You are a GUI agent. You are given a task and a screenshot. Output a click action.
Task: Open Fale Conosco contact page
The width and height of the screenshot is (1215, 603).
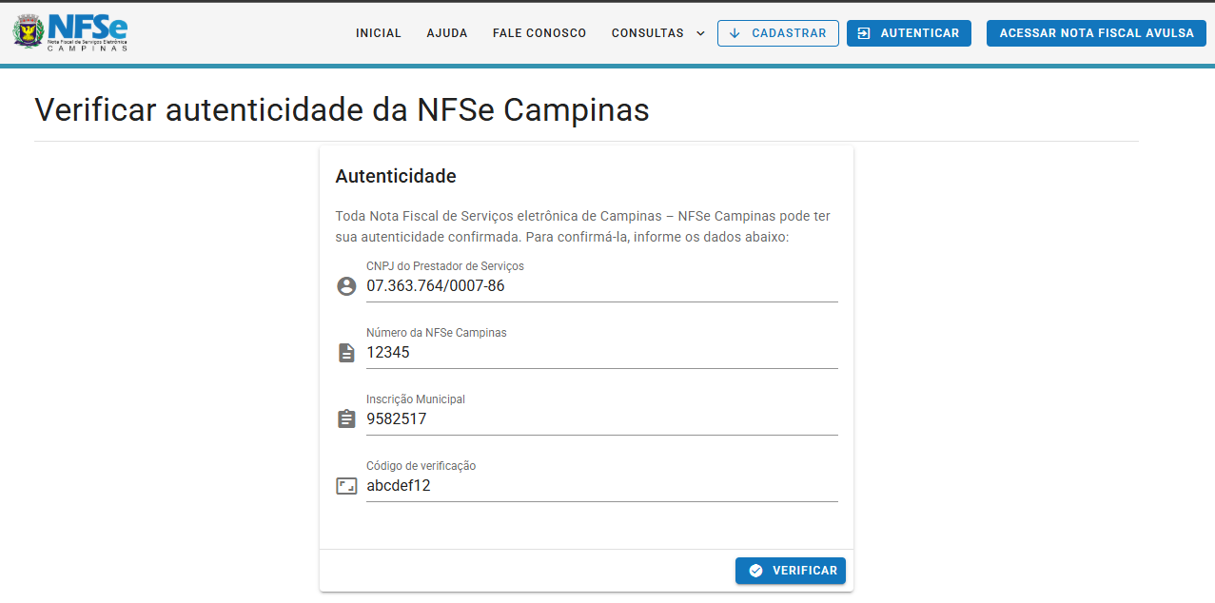point(539,33)
